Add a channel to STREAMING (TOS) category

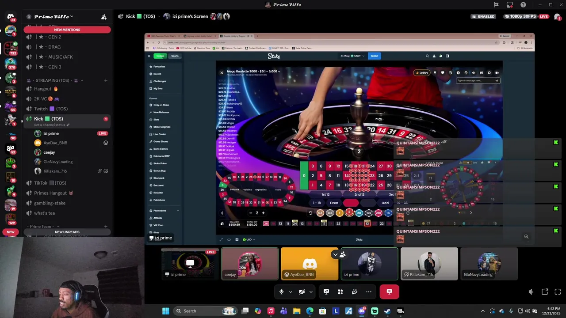point(106,80)
